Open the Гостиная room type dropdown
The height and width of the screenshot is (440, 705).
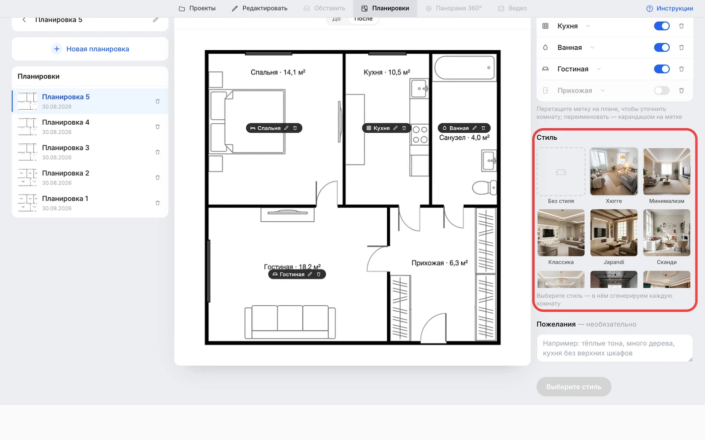tap(599, 69)
